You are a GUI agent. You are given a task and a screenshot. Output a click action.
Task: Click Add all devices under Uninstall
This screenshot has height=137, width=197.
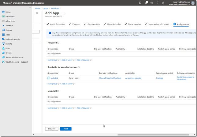[83, 108]
